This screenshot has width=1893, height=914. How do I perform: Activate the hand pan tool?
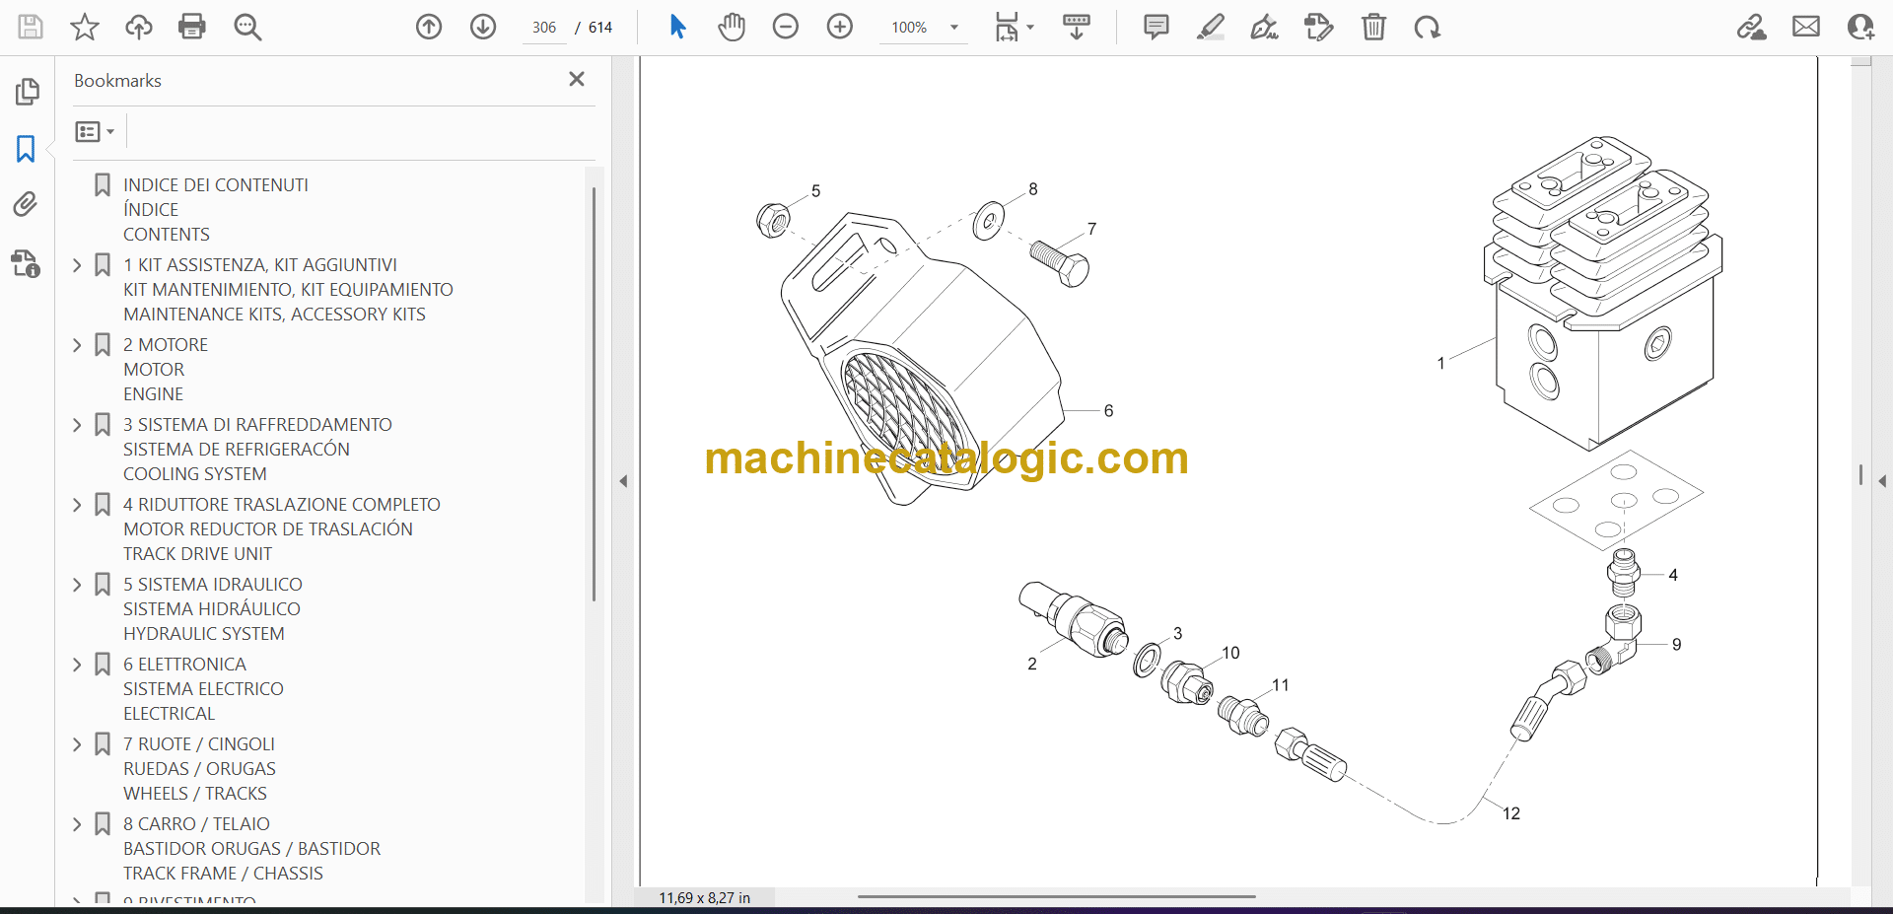click(x=732, y=27)
